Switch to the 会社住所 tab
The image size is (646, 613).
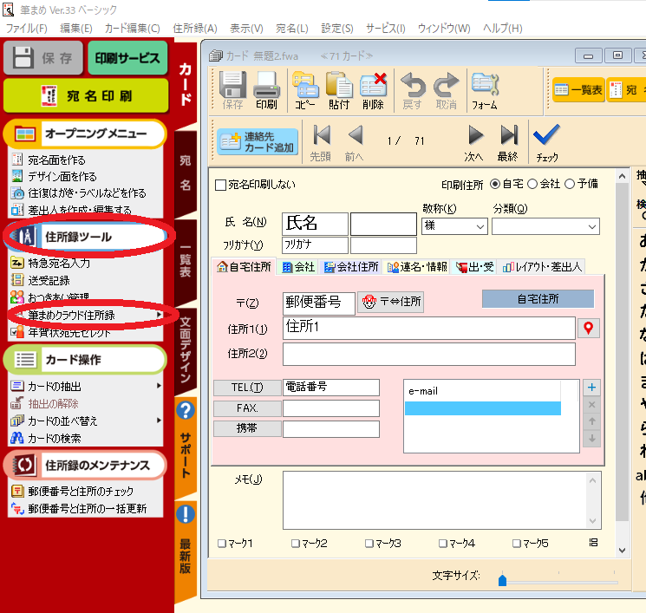(x=351, y=267)
